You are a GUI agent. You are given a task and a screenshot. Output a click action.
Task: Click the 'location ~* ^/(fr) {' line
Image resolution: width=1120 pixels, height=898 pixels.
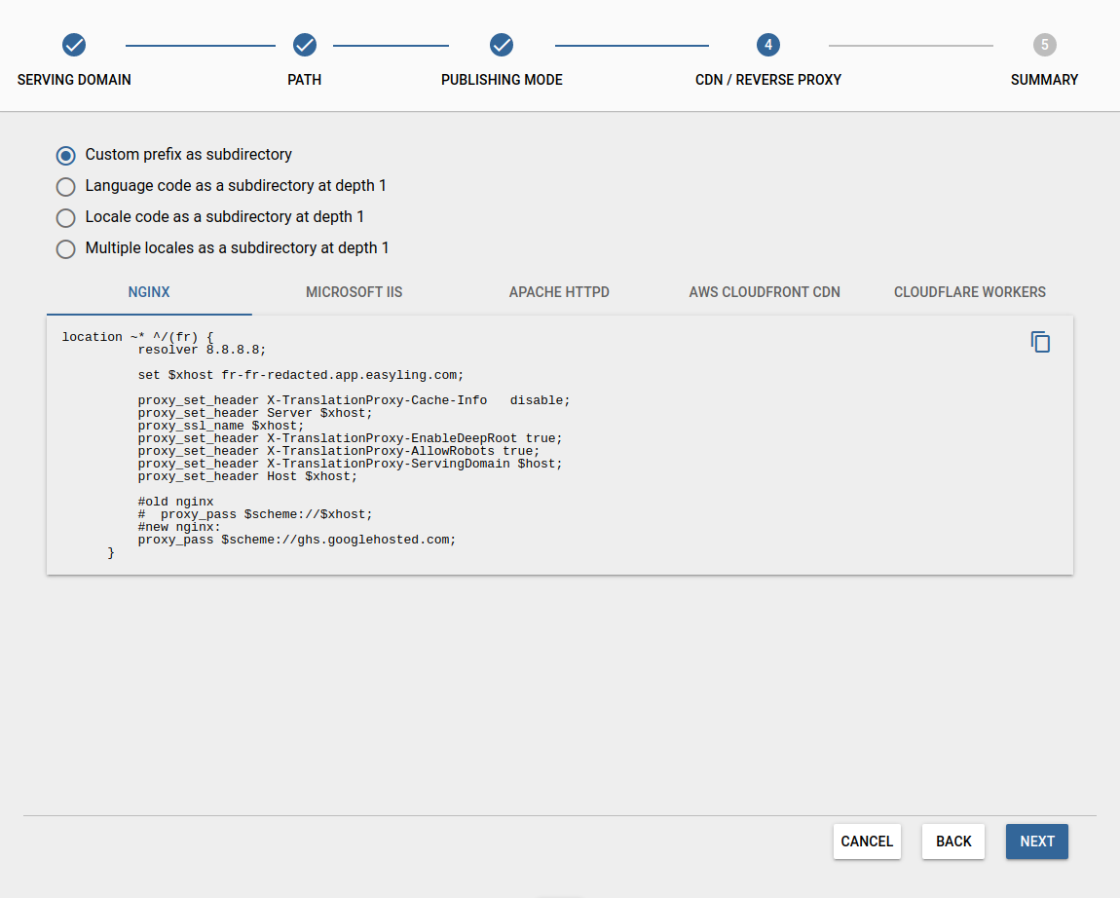coord(137,337)
